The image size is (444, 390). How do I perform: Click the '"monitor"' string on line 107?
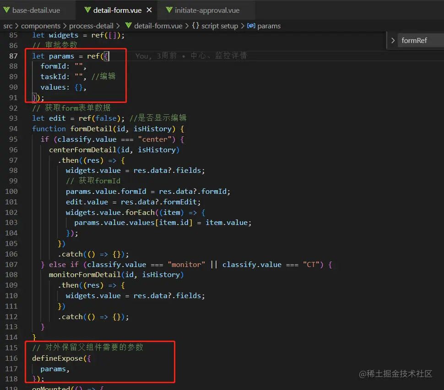click(x=186, y=264)
